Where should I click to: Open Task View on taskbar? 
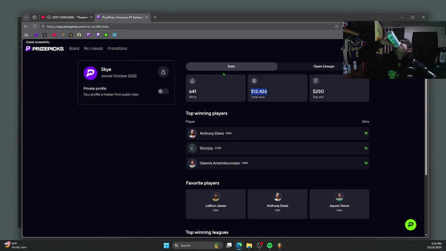[229, 245]
